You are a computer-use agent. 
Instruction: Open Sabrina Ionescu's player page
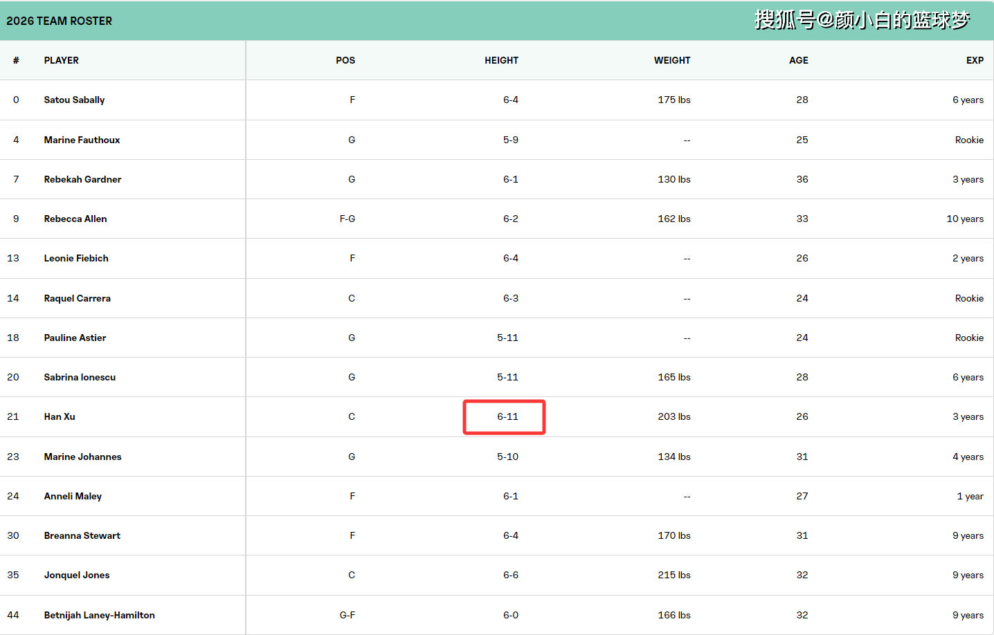coord(80,377)
